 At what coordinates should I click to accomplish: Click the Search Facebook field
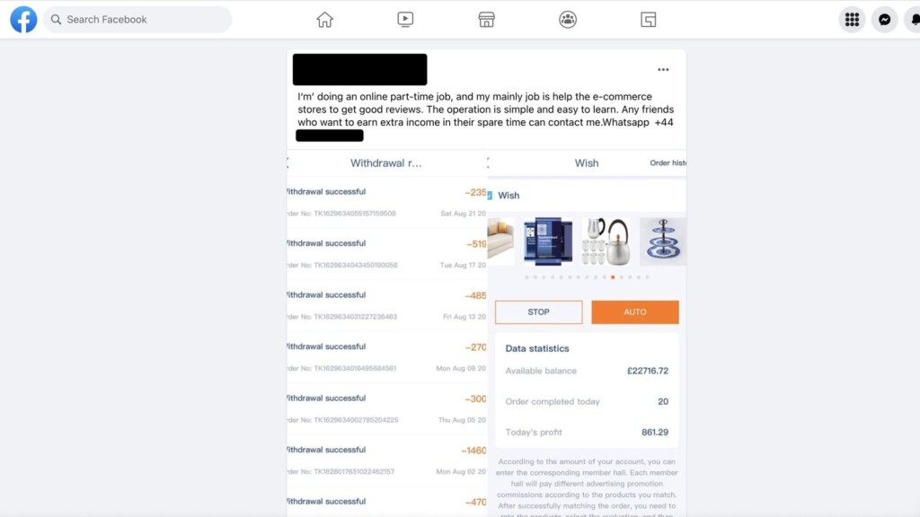click(x=137, y=20)
